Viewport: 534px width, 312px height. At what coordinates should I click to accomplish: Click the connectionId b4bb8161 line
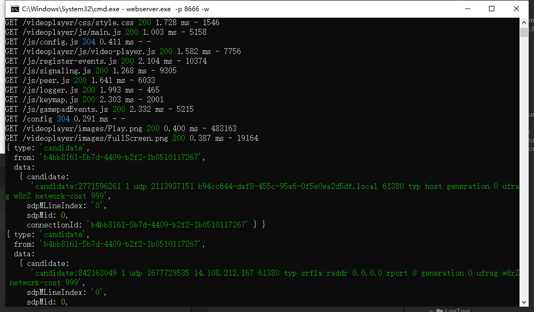point(146,225)
